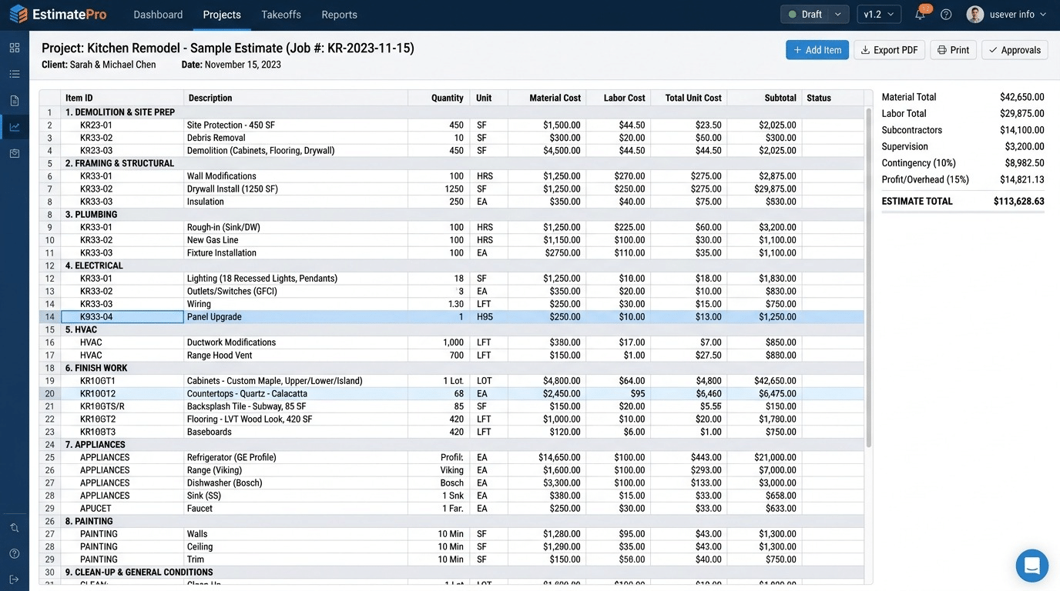This screenshot has width=1060, height=591.
Task: Open the notifications bell
Action: tap(921, 14)
